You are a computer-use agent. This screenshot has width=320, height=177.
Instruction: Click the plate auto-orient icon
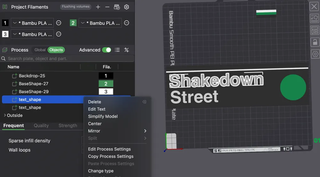tap(315, 18)
